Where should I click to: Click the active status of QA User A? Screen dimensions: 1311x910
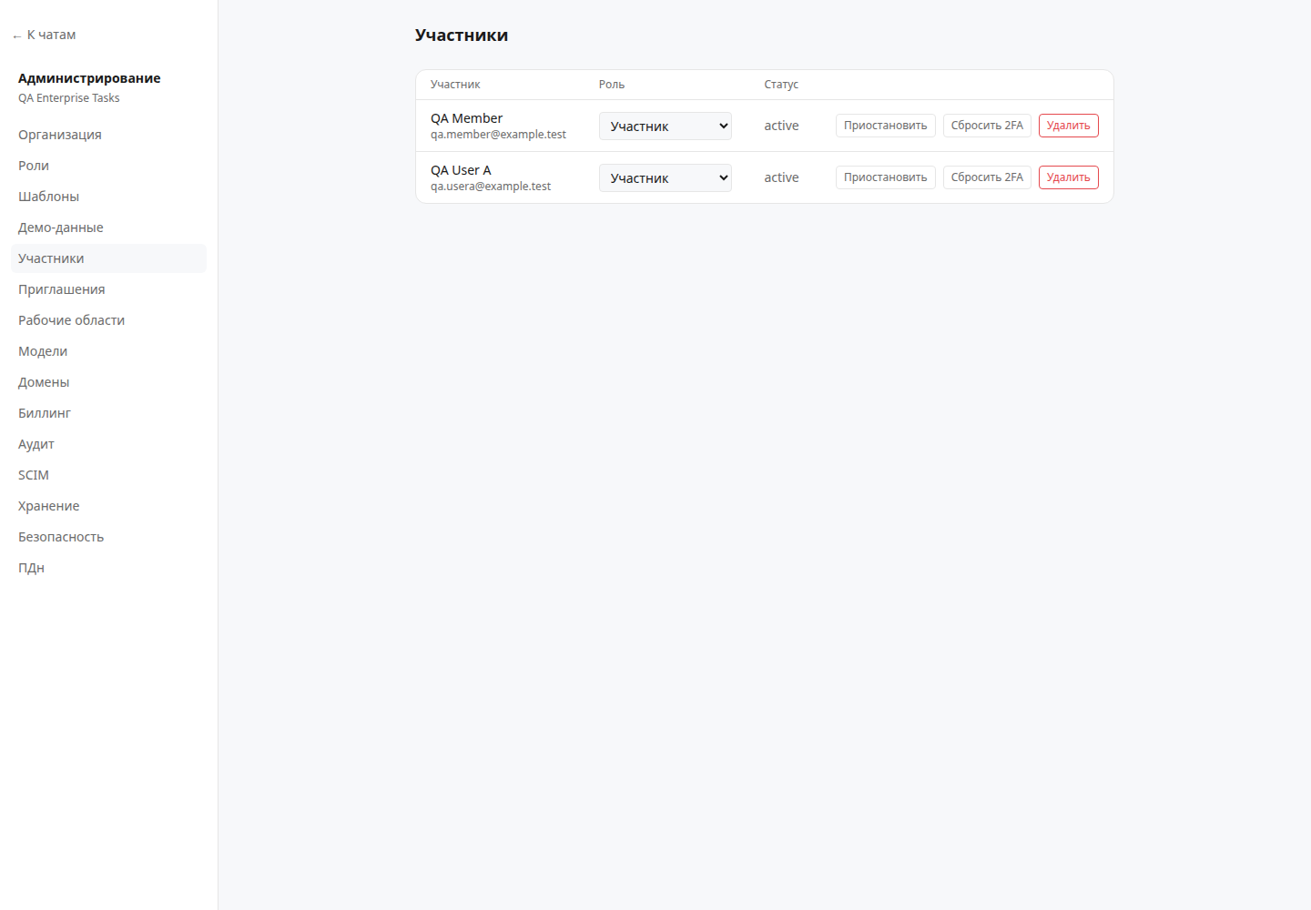pos(781,177)
